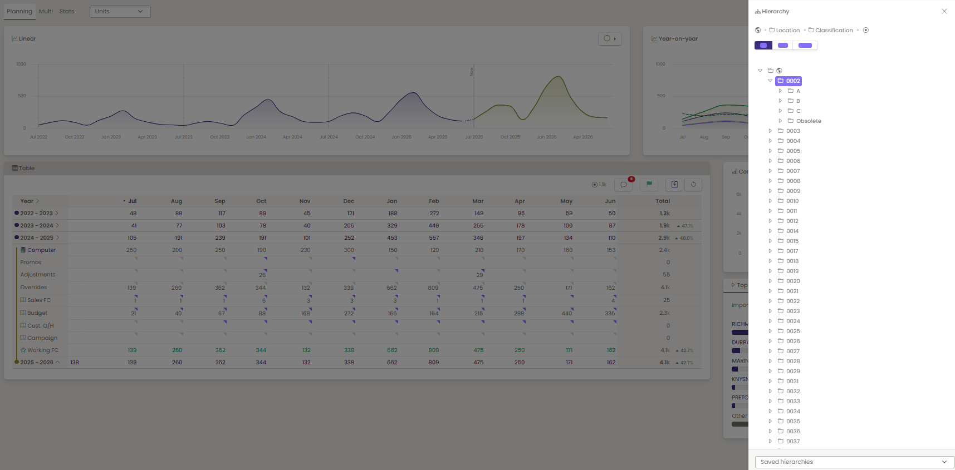The image size is (955, 470).
Task: Close the Hierarchy panel
Action: 944,11
